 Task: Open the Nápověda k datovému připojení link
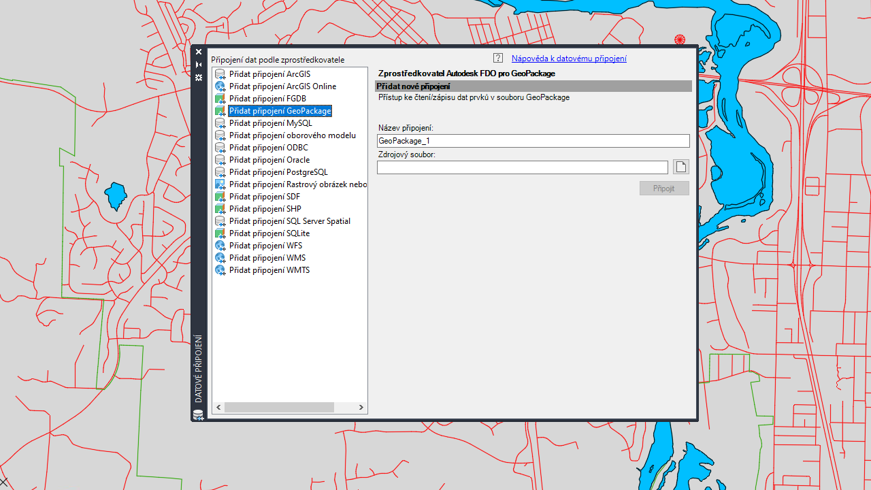pyautogui.click(x=569, y=59)
